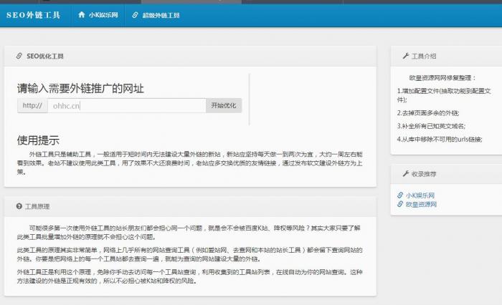
Task: Click the 工具原理 panel header
Action: [37, 206]
